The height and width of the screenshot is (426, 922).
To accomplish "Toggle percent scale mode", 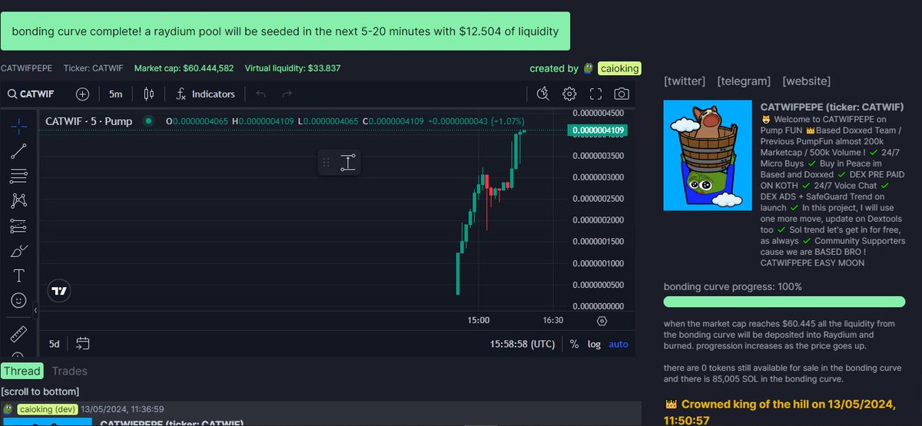I will 574,344.
